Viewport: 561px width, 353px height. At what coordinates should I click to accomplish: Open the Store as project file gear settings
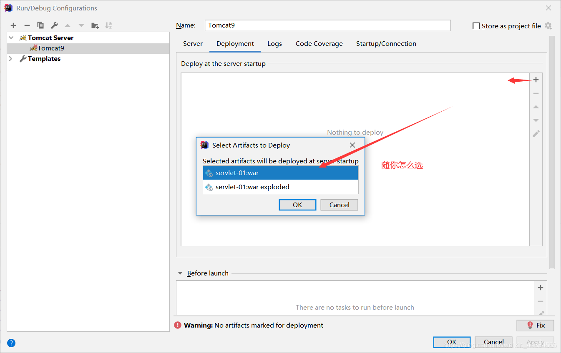click(x=548, y=26)
